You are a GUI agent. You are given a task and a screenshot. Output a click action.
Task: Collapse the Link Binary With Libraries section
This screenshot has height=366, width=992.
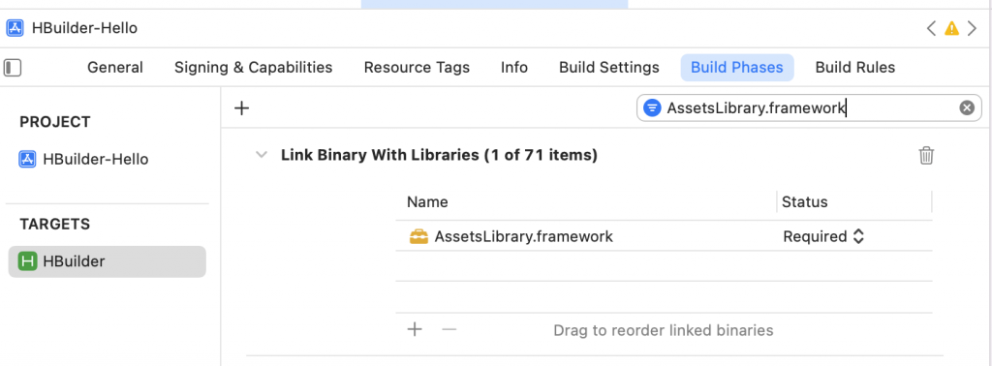[262, 155]
